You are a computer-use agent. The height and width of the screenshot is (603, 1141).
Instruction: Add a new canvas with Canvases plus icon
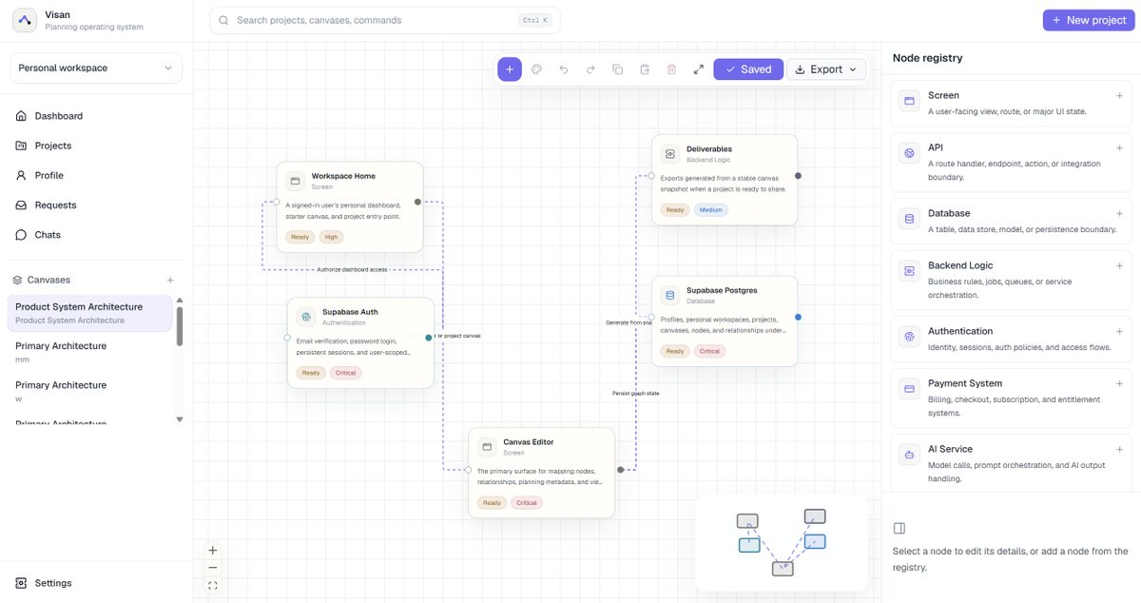(170, 280)
